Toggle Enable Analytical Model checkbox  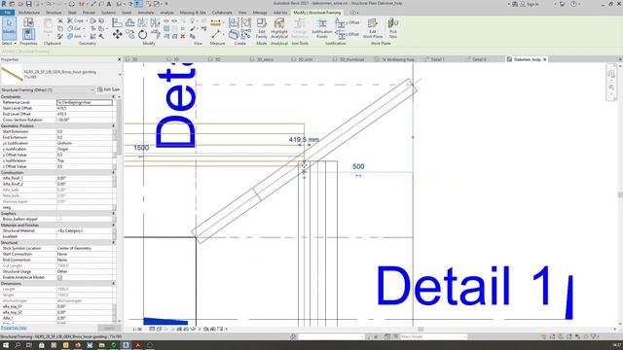(60, 277)
